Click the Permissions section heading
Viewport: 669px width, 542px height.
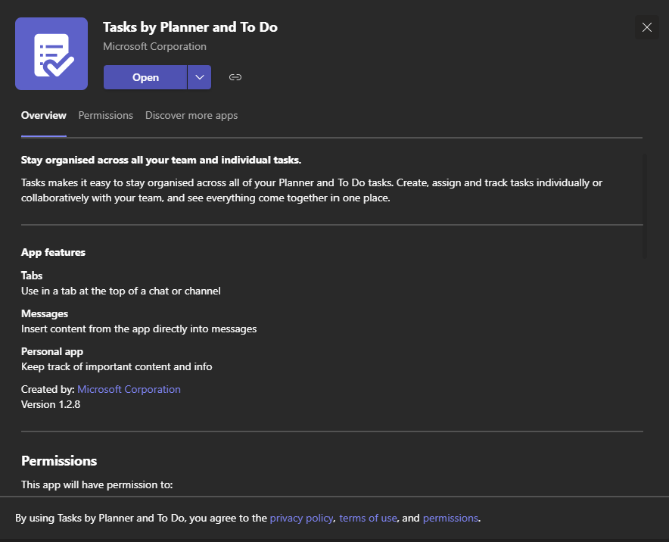(59, 460)
